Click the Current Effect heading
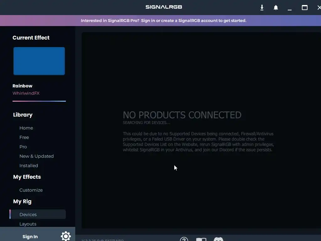 coord(31,38)
